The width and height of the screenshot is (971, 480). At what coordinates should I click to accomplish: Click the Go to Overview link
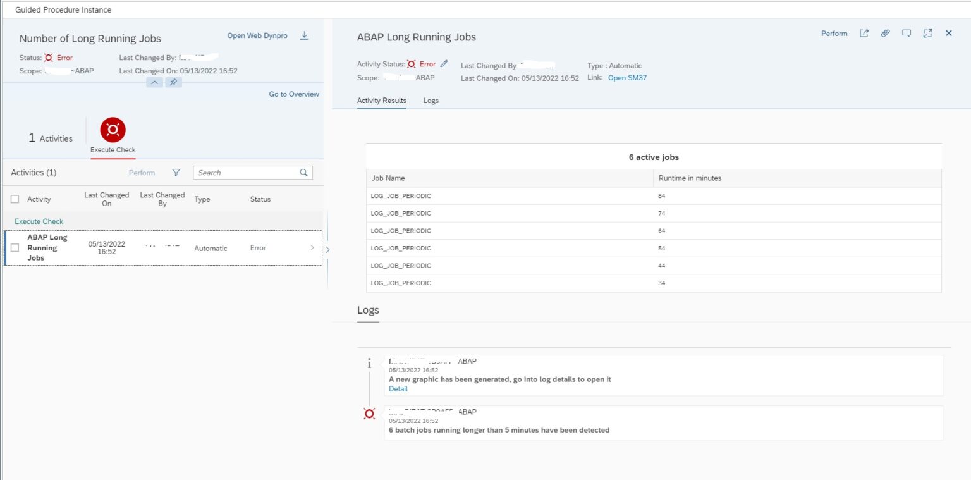click(293, 94)
